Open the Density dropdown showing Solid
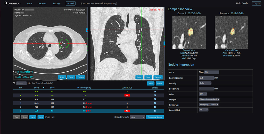The width and height of the screenshot is (264, 134). (205, 83)
